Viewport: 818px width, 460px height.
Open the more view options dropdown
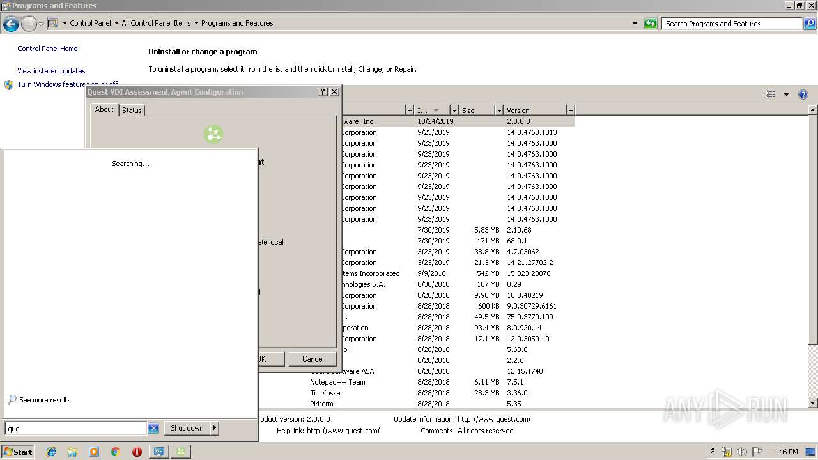coord(786,95)
